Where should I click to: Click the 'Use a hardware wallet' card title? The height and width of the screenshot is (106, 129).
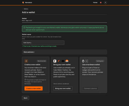coord(91,65)
